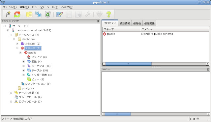
Task: Click the シーケンス (28) sequence icon
Action: [x=29, y=66]
